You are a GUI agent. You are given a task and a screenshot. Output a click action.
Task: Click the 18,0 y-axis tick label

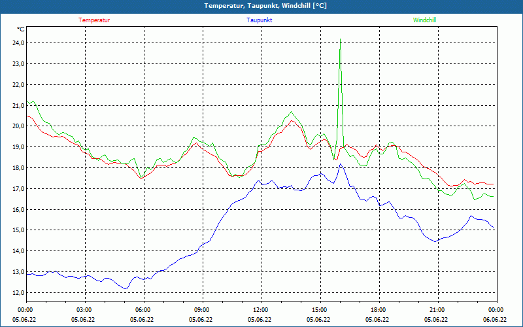pyautogui.click(x=17, y=168)
